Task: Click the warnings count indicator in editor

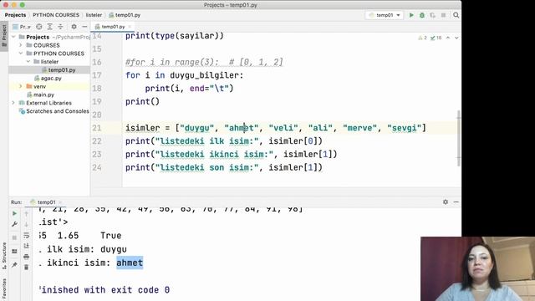Action: (x=422, y=38)
